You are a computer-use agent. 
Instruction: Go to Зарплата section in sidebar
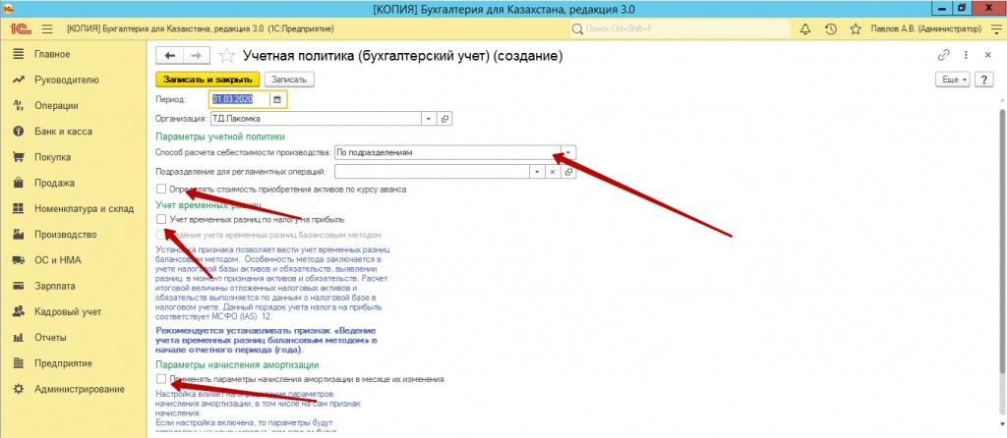click(51, 286)
